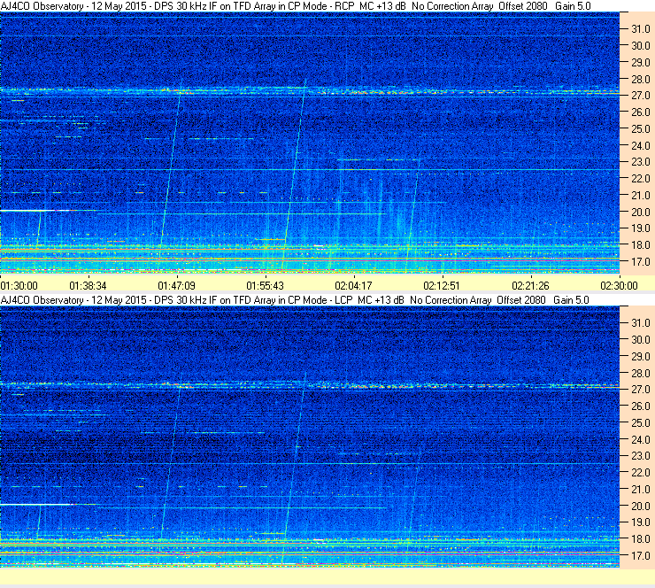Click 18.0 on the LCP frequency axis
The height and width of the screenshot is (588, 655).
(x=640, y=539)
